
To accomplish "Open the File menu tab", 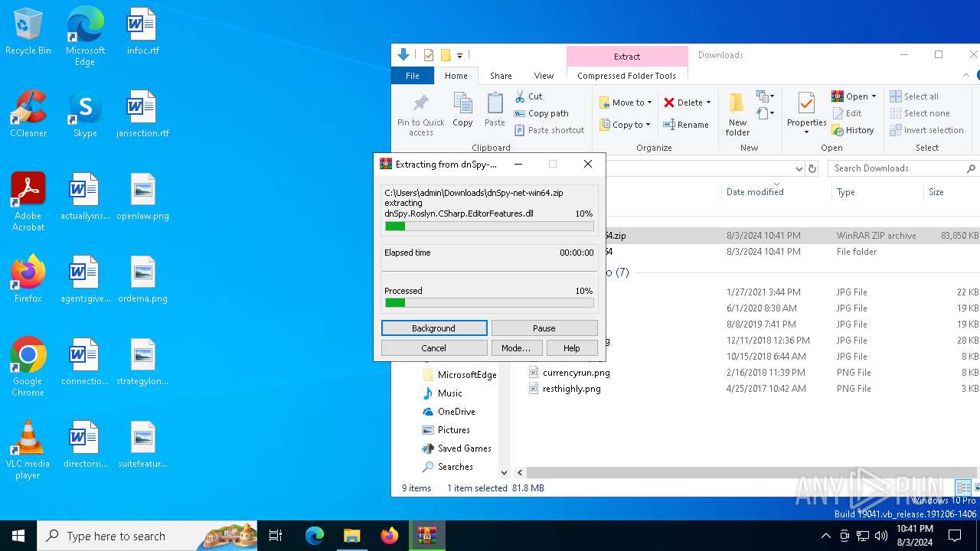I will click(x=413, y=76).
